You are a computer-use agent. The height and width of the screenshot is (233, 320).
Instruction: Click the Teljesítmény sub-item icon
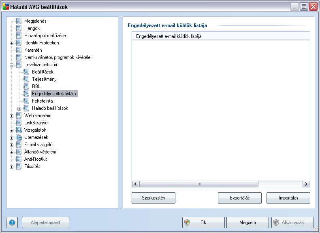(26, 79)
